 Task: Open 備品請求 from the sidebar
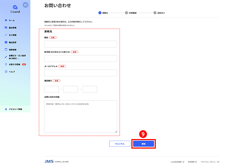pos(12,42)
